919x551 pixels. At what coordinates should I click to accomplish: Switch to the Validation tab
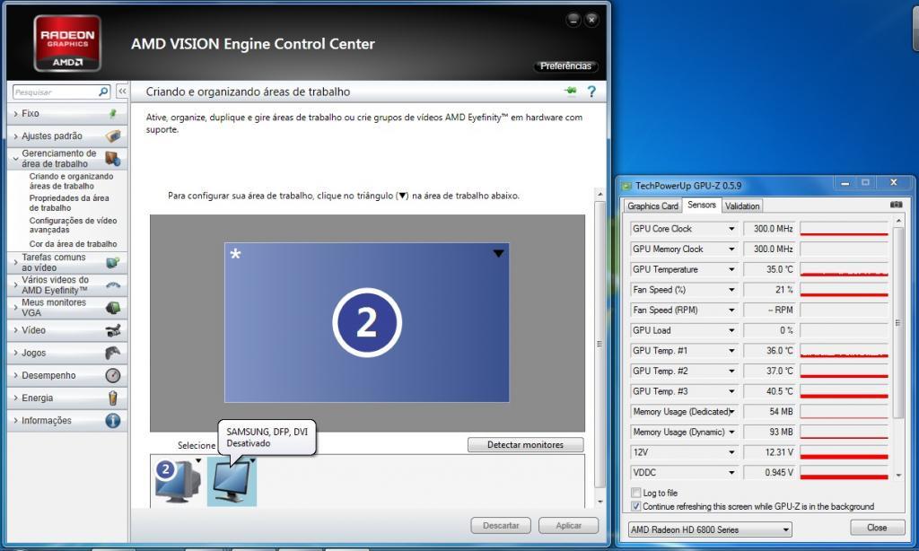coord(742,206)
